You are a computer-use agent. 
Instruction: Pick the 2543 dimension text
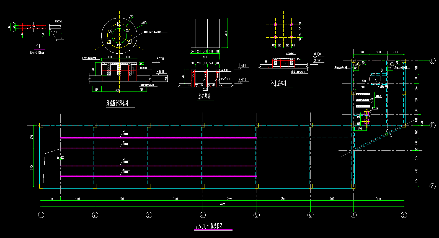(x=383, y=70)
